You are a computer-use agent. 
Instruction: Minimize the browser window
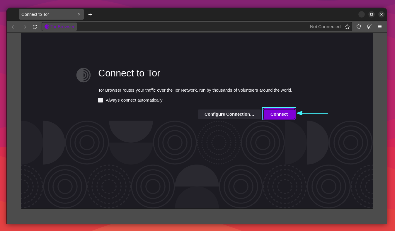(x=362, y=14)
